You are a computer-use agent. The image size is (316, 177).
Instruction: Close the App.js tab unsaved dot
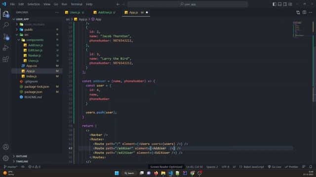pyautogui.click(x=147, y=12)
